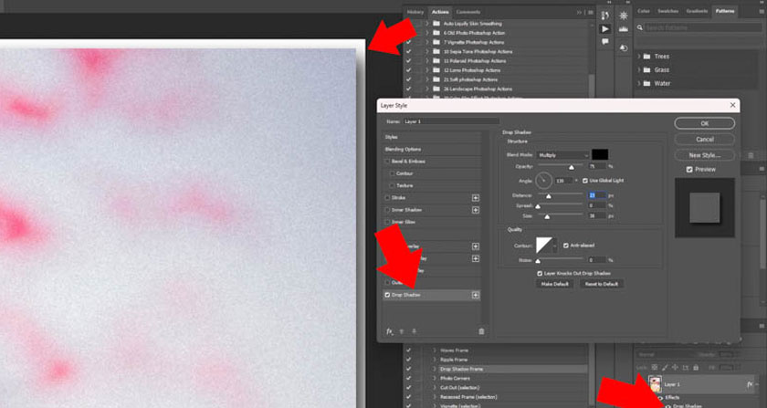767x408 pixels.
Task: Toggle the Anti-aliased checkbox
Action: [566, 246]
